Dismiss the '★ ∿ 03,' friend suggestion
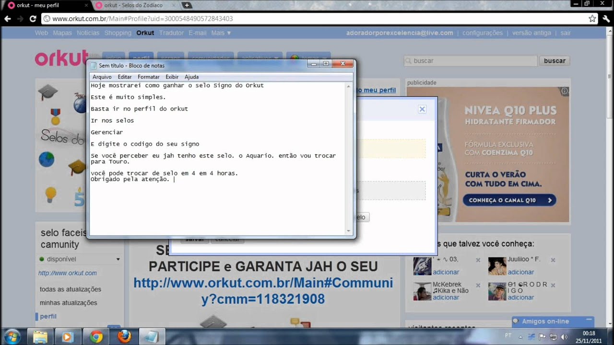The image size is (614, 345). (x=478, y=260)
